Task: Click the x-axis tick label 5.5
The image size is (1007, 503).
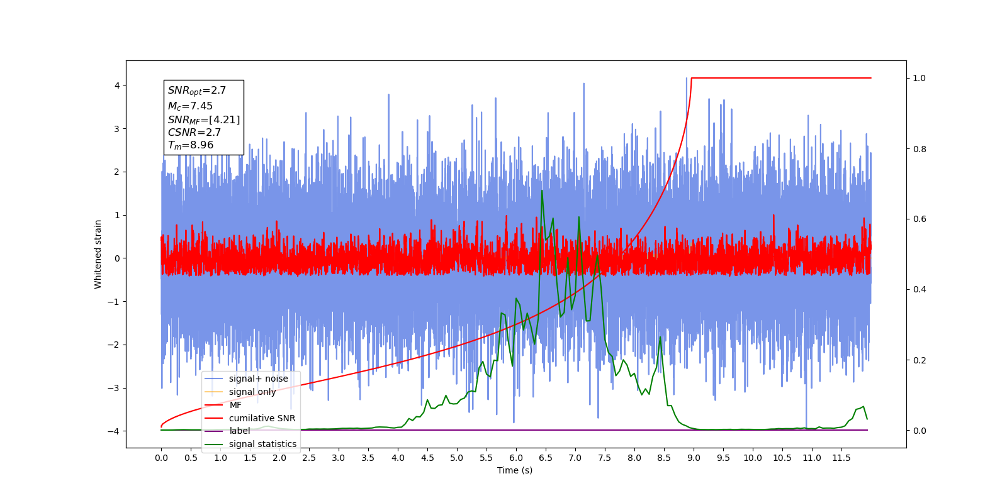Action: coord(487,458)
